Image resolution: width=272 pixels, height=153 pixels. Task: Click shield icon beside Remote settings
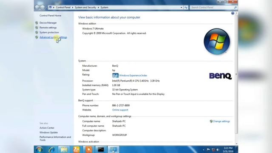click(37, 28)
